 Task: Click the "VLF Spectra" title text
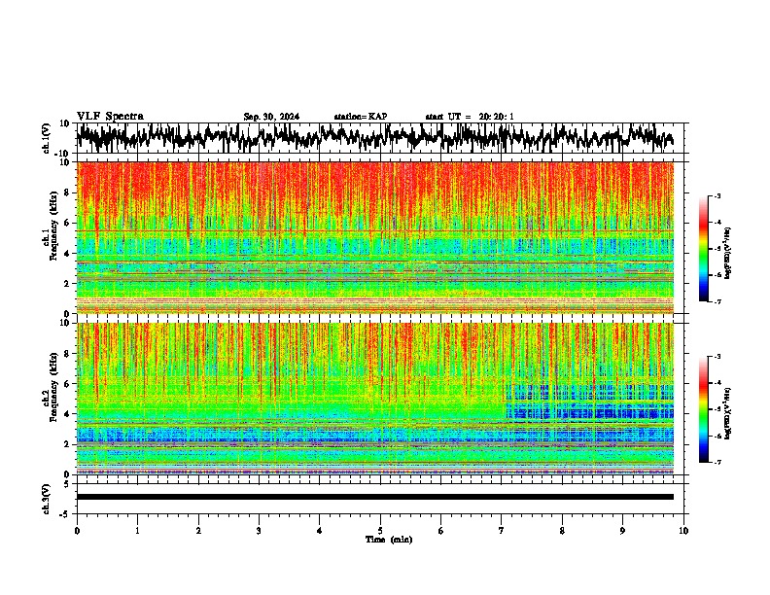pyautogui.click(x=110, y=116)
